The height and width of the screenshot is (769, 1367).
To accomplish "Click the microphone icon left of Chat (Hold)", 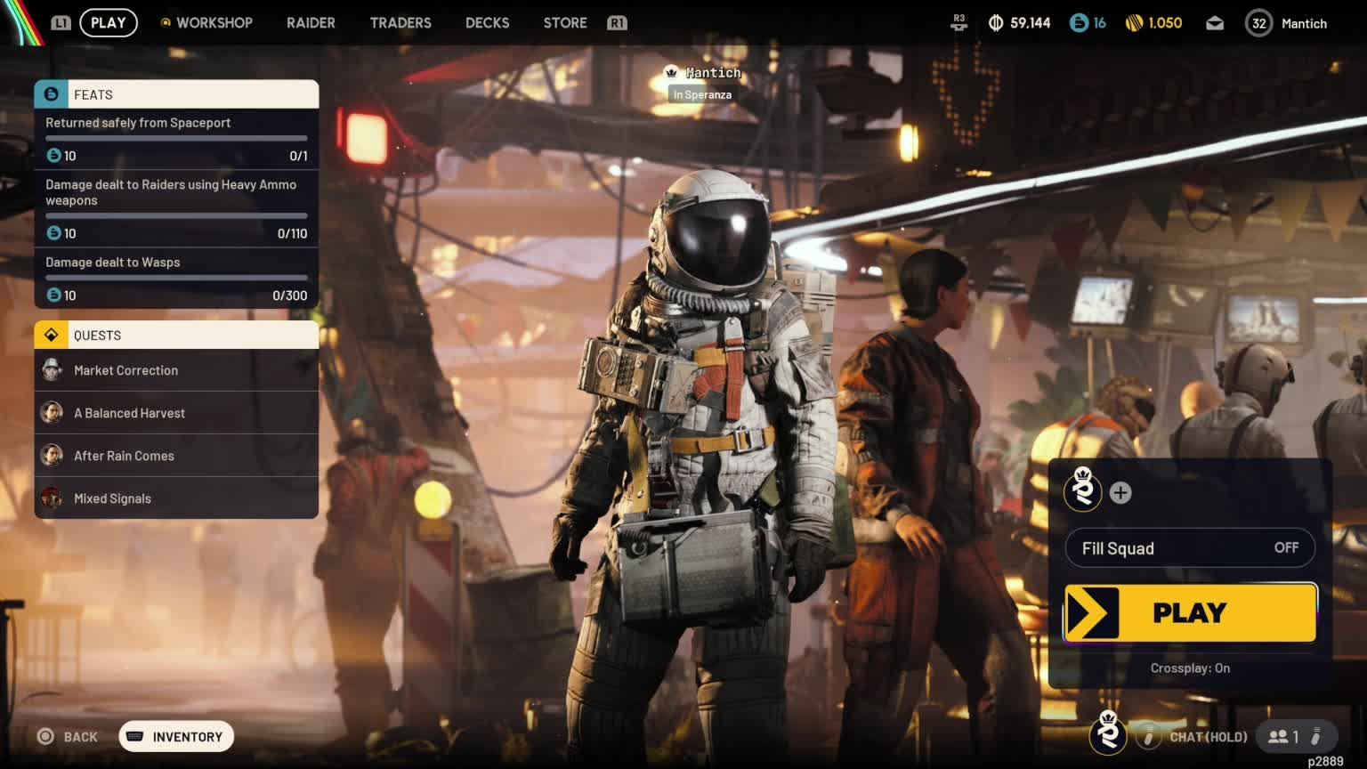I will pyautogui.click(x=1149, y=737).
